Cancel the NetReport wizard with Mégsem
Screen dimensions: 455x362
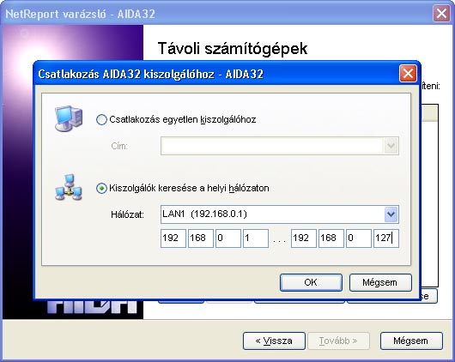coord(411,341)
